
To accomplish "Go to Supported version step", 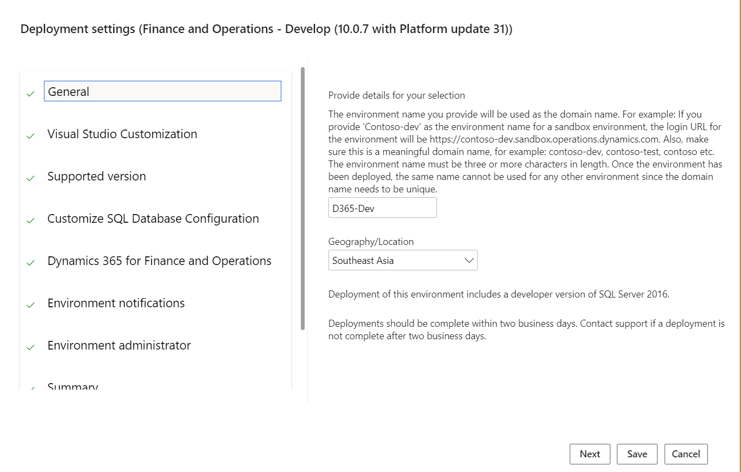I will click(x=96, y=176).
